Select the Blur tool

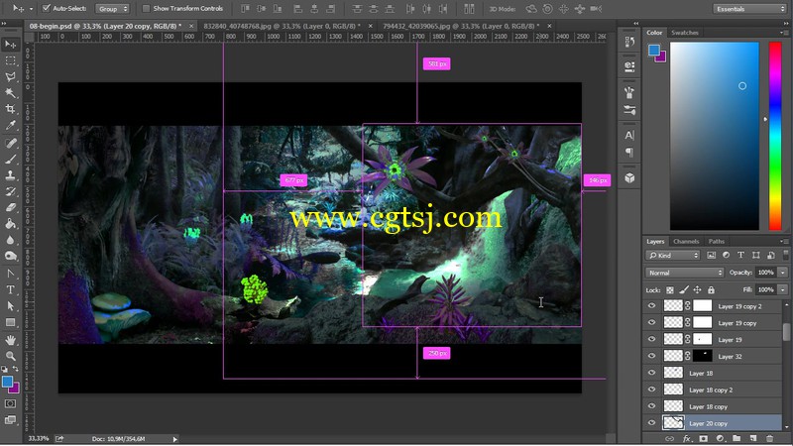10,240
